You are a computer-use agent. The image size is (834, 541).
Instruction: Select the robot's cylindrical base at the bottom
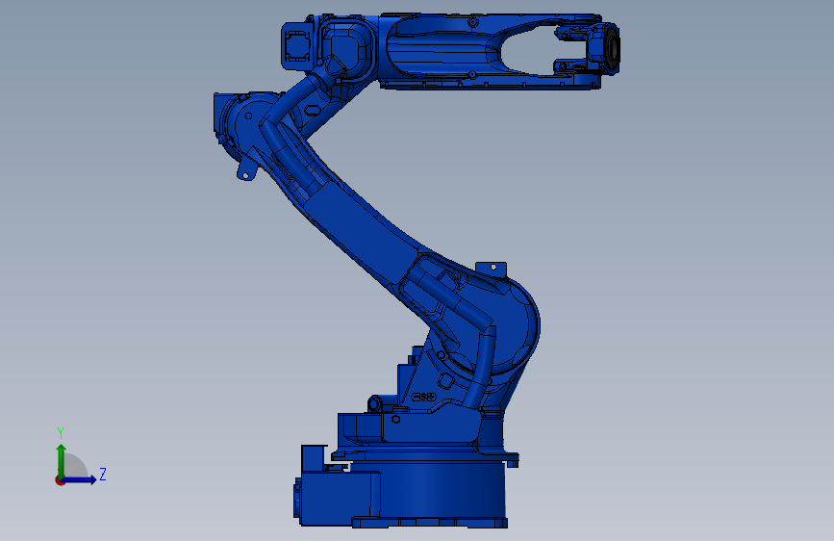click(x=428, y=493)
